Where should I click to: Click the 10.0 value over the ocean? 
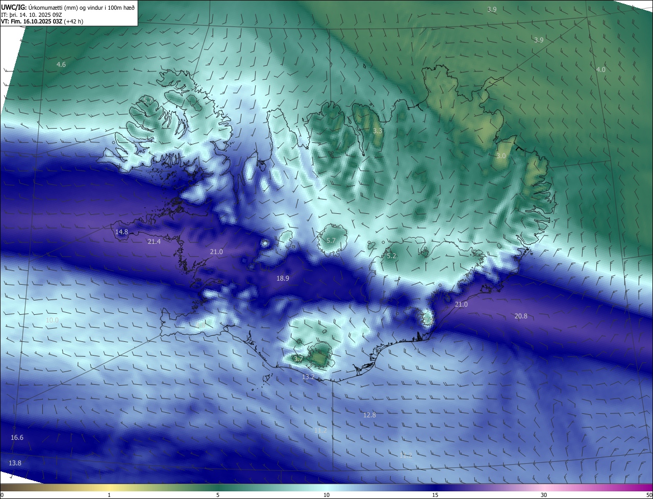(x=52, y=320)
